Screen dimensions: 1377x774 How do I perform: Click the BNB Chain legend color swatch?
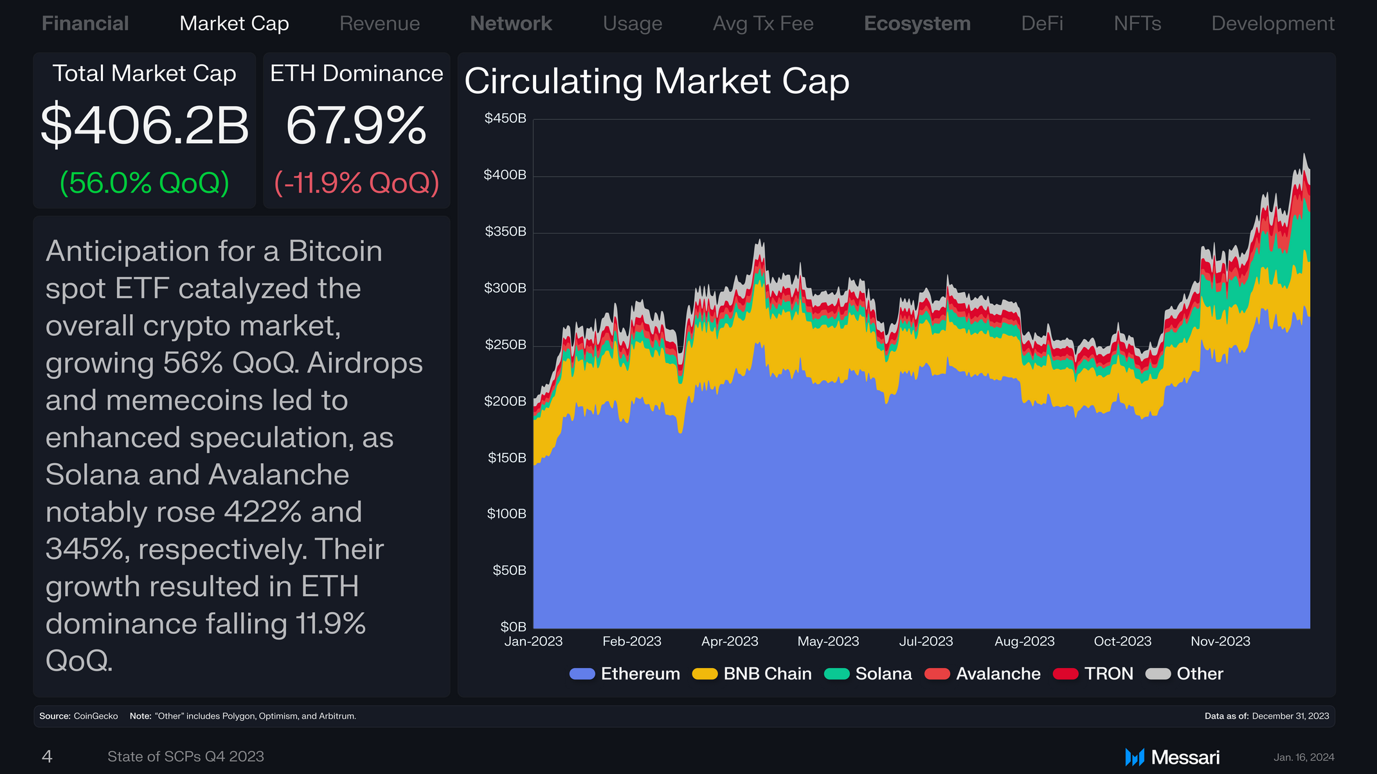(705, 674)
